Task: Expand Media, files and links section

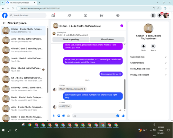Action: (148, 69)
